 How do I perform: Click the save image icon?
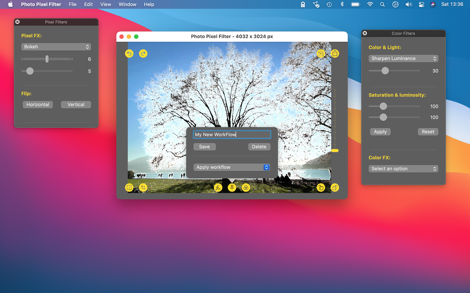321,53
